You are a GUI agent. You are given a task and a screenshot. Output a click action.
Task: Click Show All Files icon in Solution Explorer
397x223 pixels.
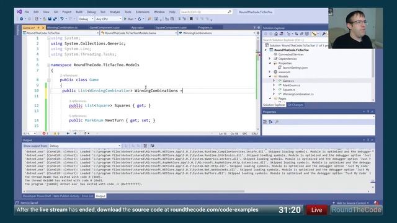[307, 34]
